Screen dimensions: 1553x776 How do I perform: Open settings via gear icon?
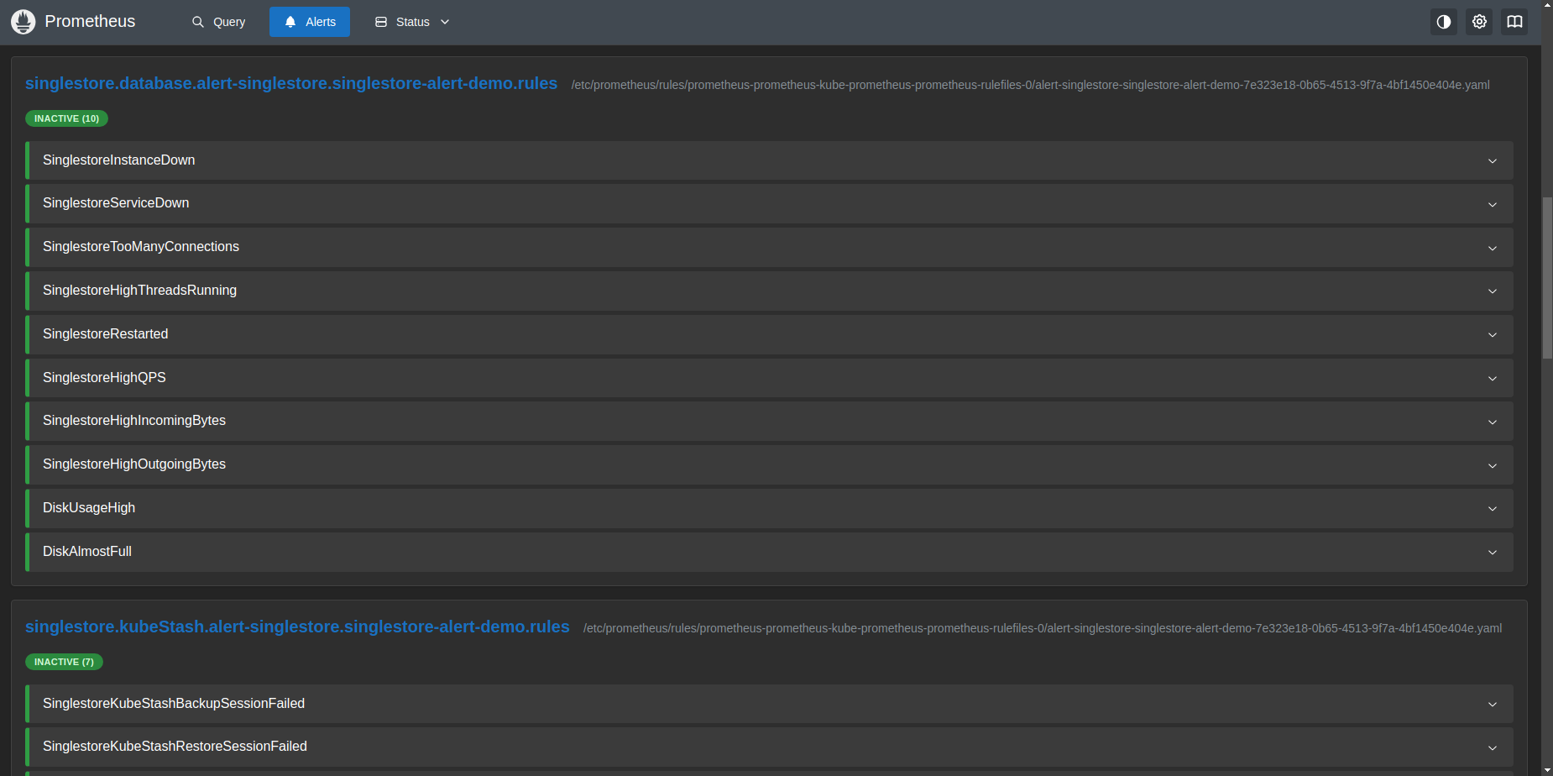click(x=1479, y=22)
